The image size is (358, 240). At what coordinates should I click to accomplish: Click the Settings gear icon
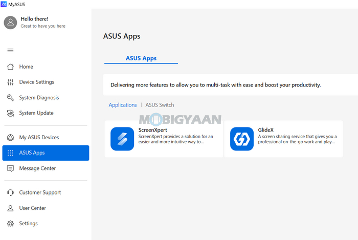point(10,223)
